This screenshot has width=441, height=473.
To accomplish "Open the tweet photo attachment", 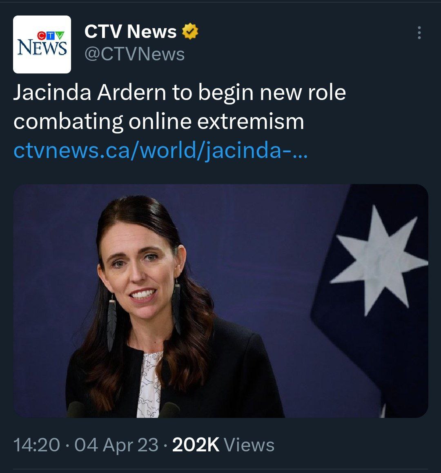I will (x=220, y=301).
